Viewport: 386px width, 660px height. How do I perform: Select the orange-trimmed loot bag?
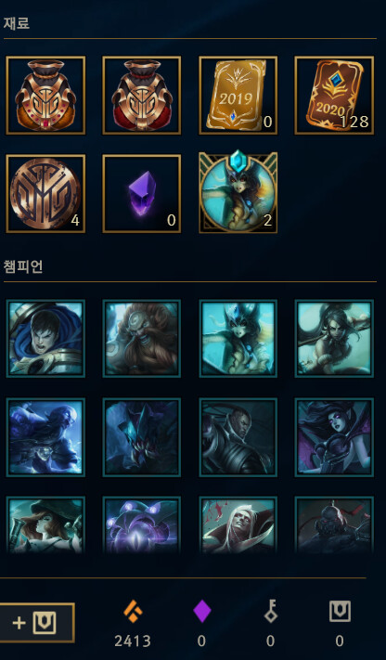(45, 96)
